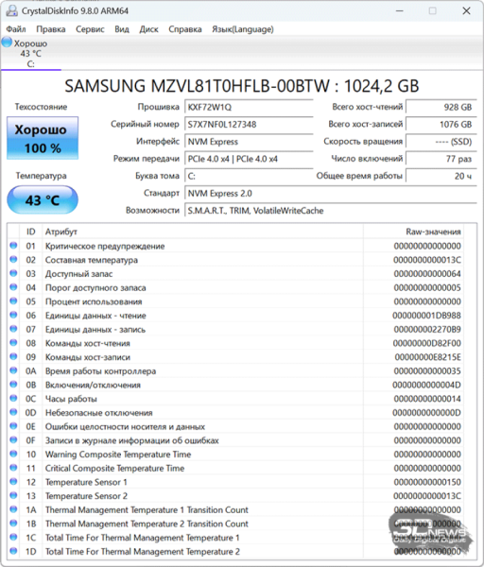Click the serial number field S7X7NF0L127348
Screen dimensions: 484x567
pos(249,125)
